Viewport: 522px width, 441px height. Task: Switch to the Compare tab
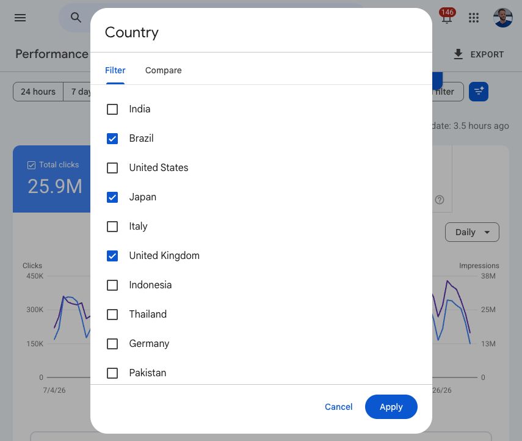(163, 70)
